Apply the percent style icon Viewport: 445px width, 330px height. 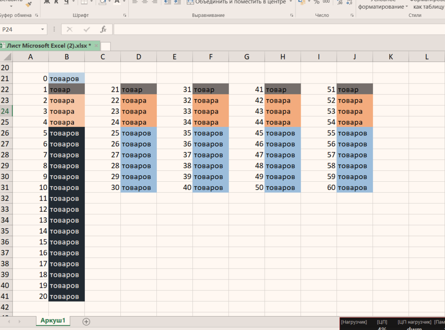click(x=316, y=2)
